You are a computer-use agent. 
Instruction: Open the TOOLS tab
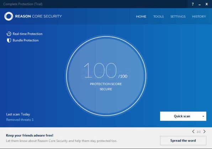tap(158, 17)
